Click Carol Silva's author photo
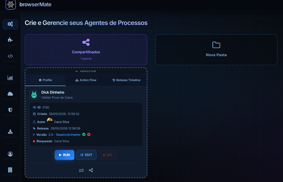 pyautogui.click(x=50, y=120)
